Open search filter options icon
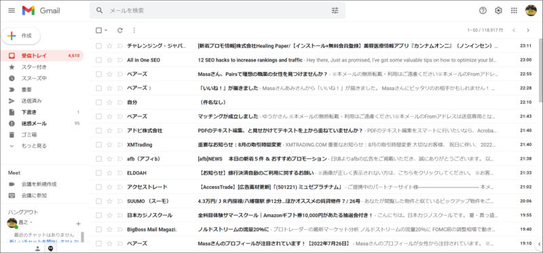Viewport: 543px width, 253px height. (335, 10)
